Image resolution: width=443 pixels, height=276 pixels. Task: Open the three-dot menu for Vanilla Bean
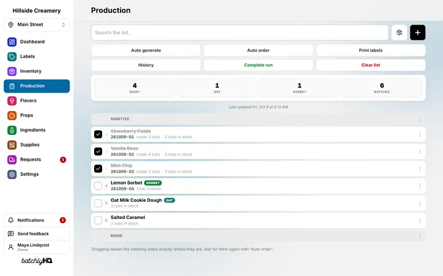(420, 151)
